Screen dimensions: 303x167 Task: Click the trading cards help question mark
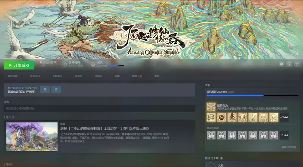click(x=221, y=158)
